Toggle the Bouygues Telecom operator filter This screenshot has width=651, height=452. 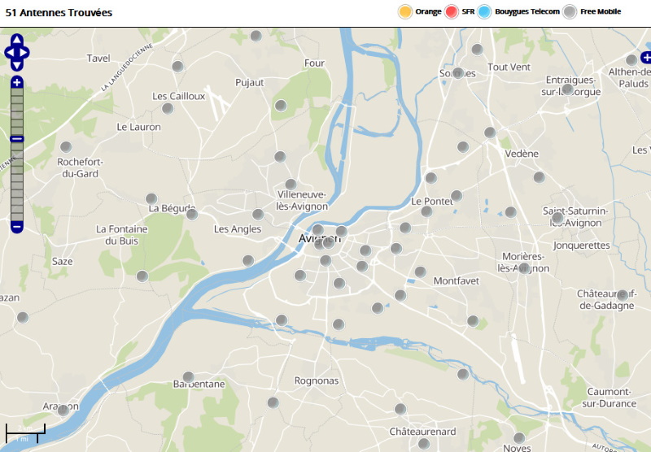pyautogui.click(x=485, y=11)
